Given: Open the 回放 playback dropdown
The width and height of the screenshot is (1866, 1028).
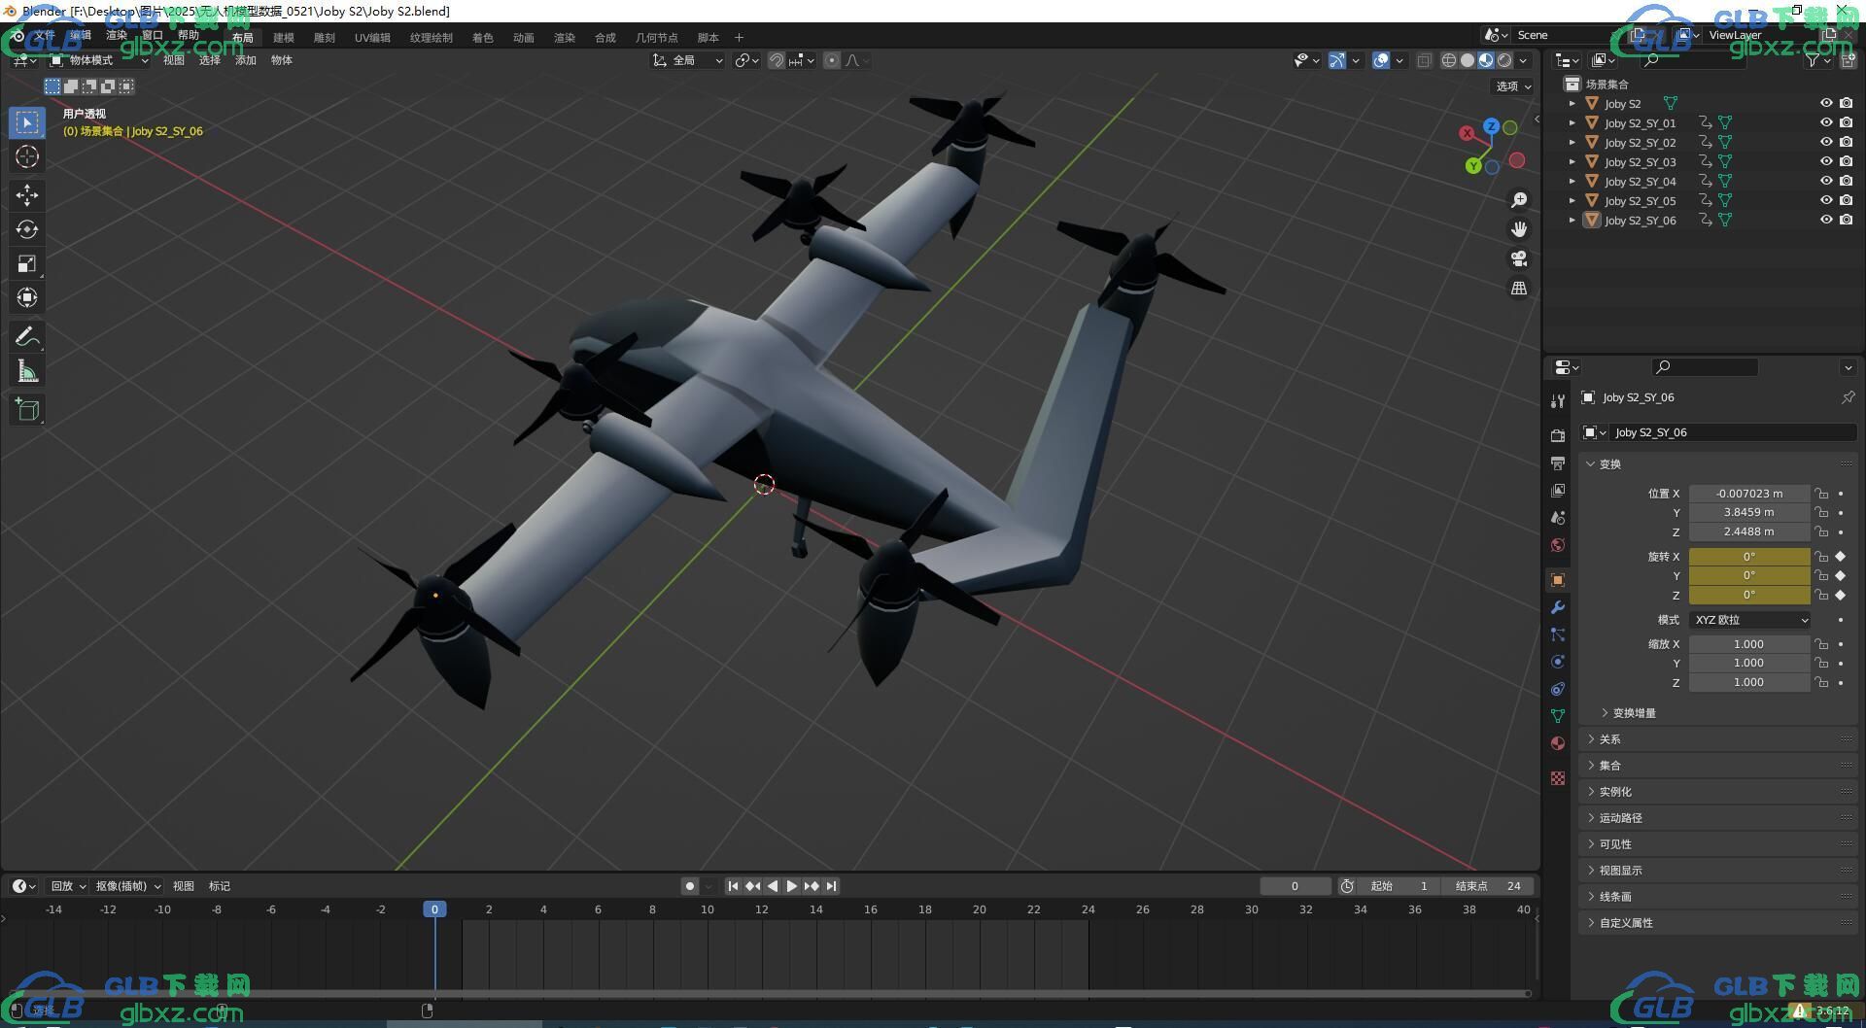Looking at the screenshot, I should pyautogui.click(x=67, y=886).
